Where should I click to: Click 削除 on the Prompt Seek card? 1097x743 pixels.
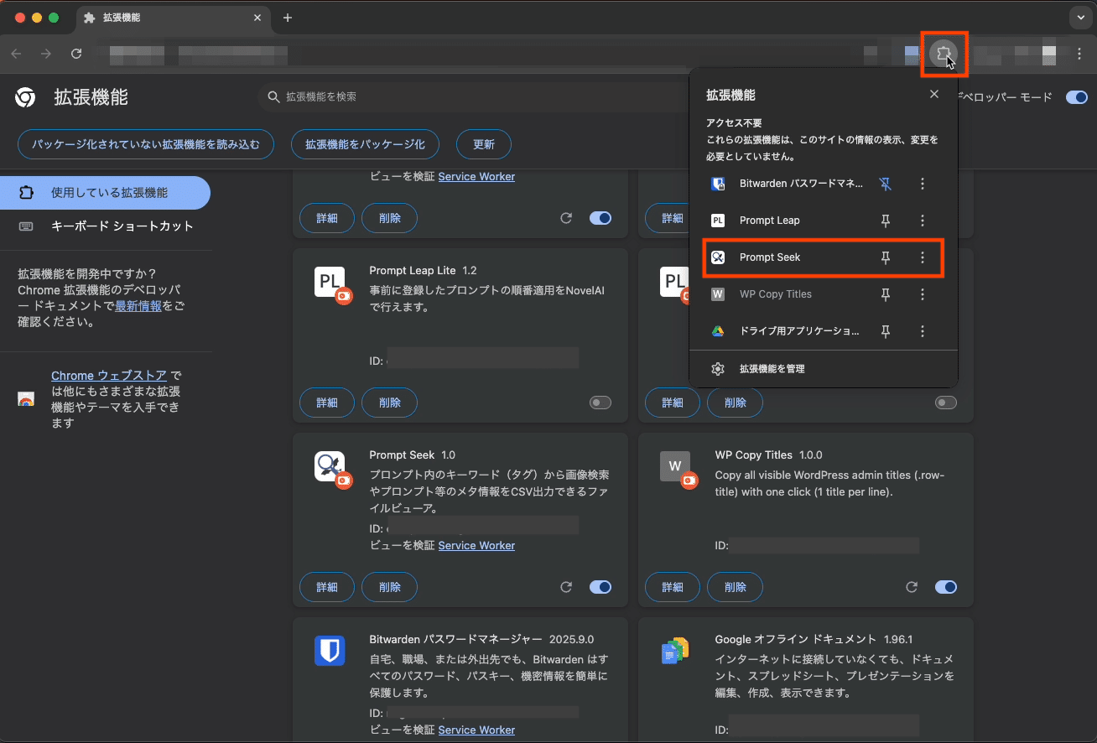coord(390,587)
